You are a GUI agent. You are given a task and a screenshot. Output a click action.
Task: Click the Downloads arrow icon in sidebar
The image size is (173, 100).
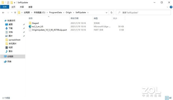(6, 28)
